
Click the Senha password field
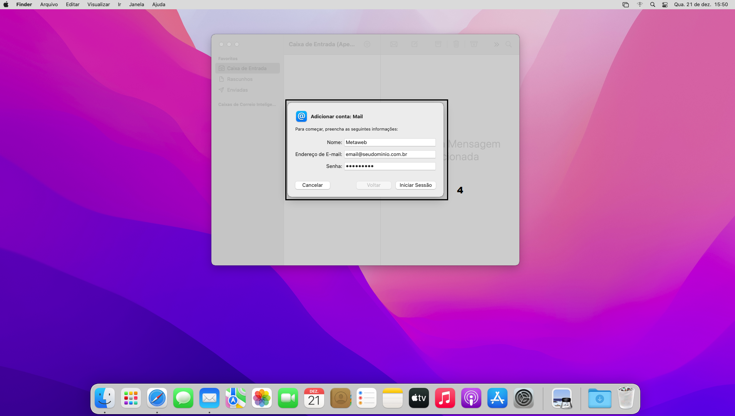390,166
